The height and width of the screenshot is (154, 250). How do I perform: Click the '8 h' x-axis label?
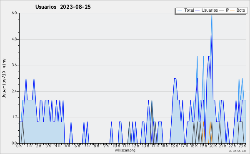click(96, 146)
